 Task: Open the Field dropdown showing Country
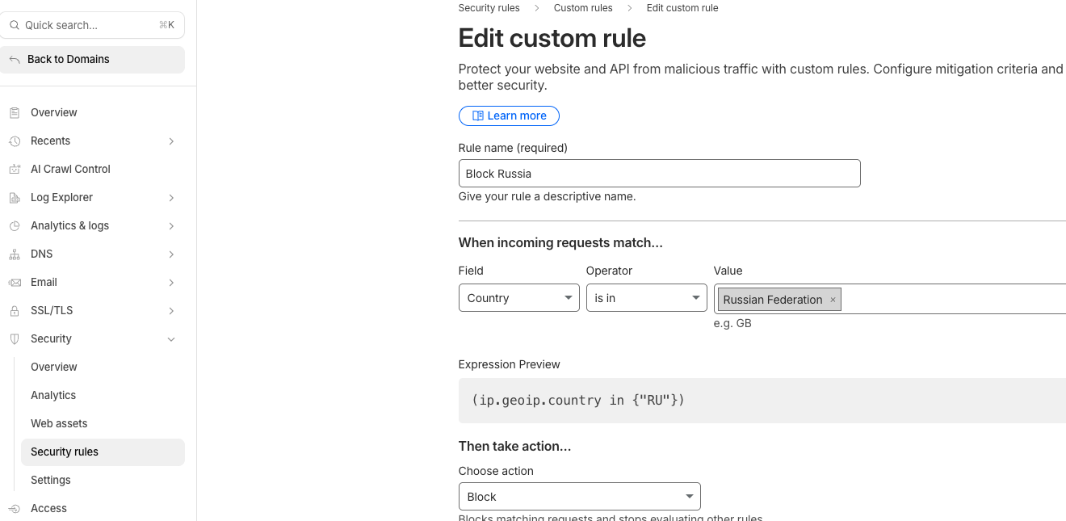(518, 297)
